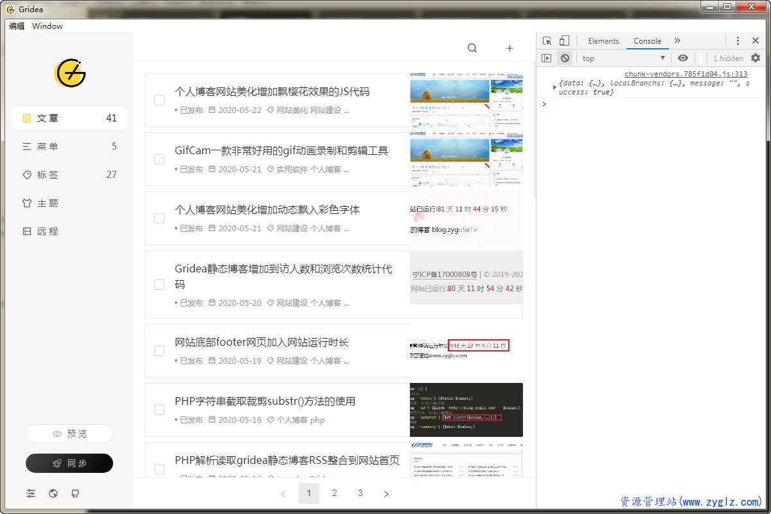Go to page 3 in pagination

360,493
